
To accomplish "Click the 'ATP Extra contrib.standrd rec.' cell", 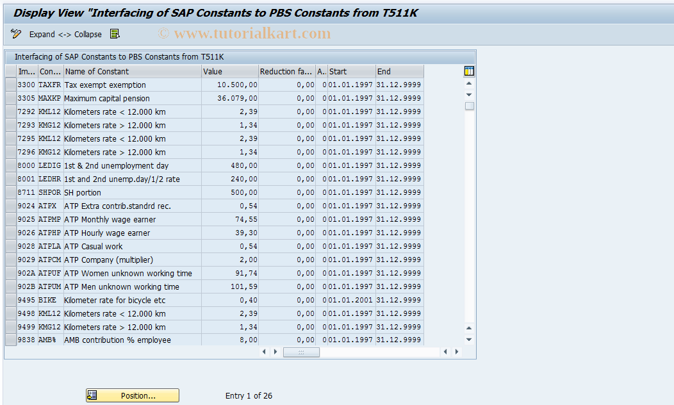I will 133,206.
